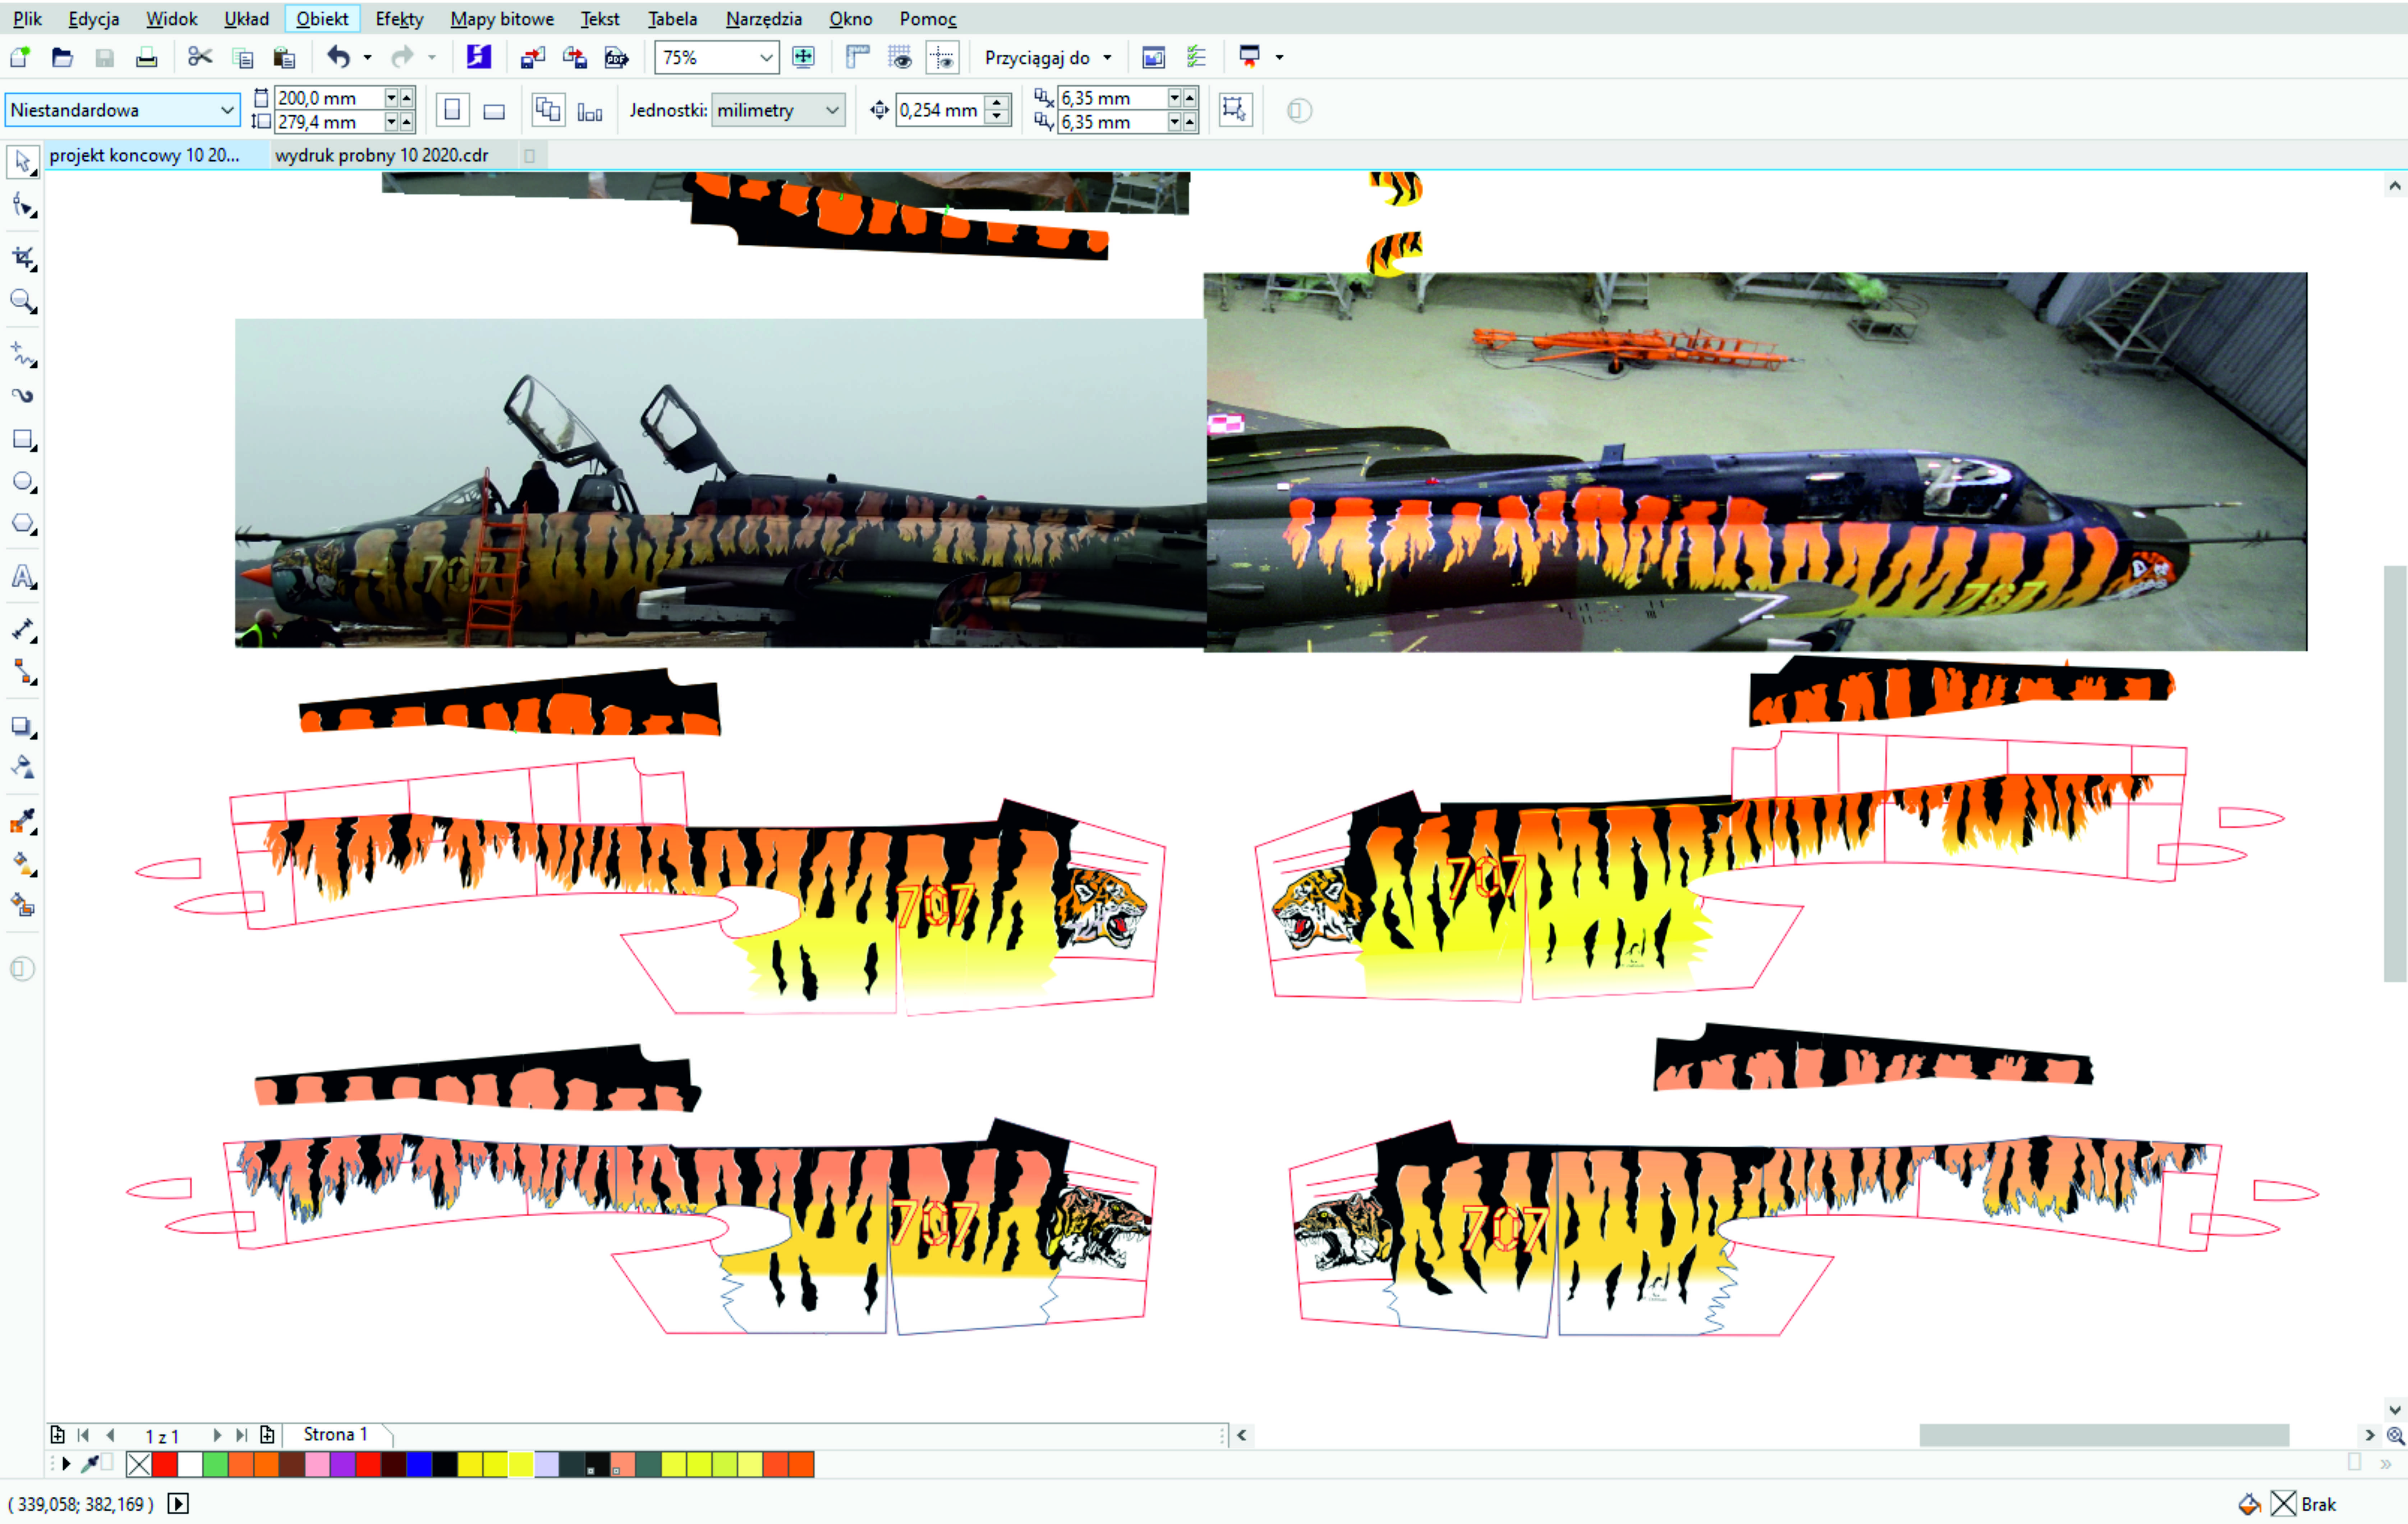The image size is (2408, 1524).
Task: Open a file with folder icon
Action: pos(62,58)
